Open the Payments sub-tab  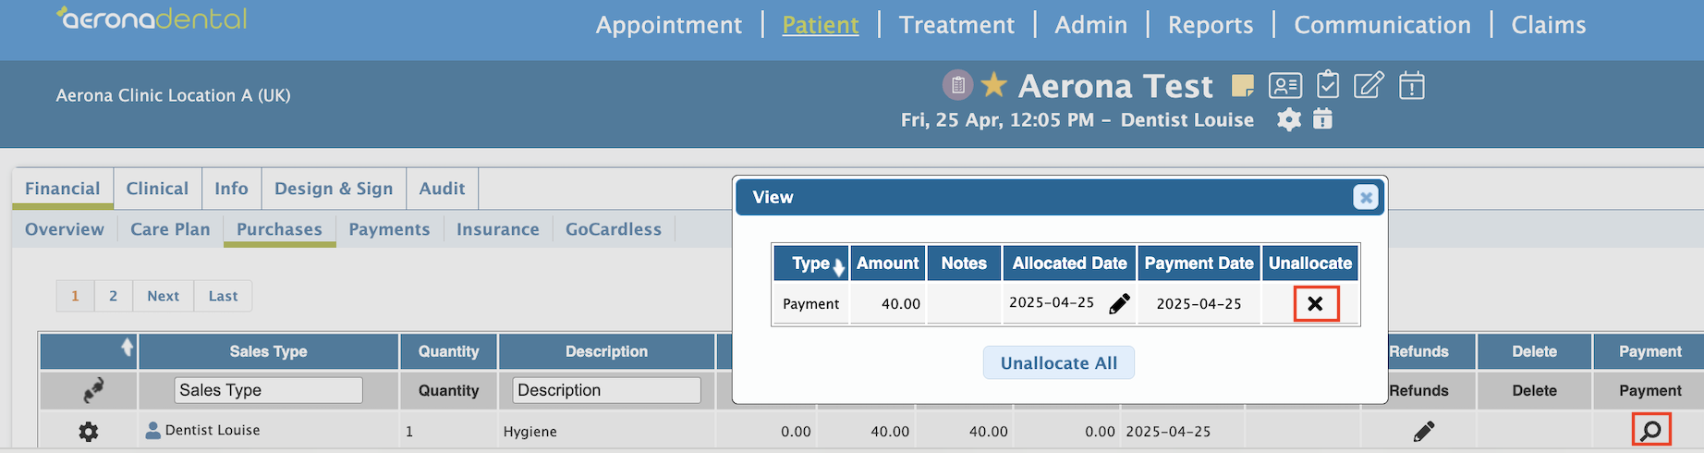[389, 229]
